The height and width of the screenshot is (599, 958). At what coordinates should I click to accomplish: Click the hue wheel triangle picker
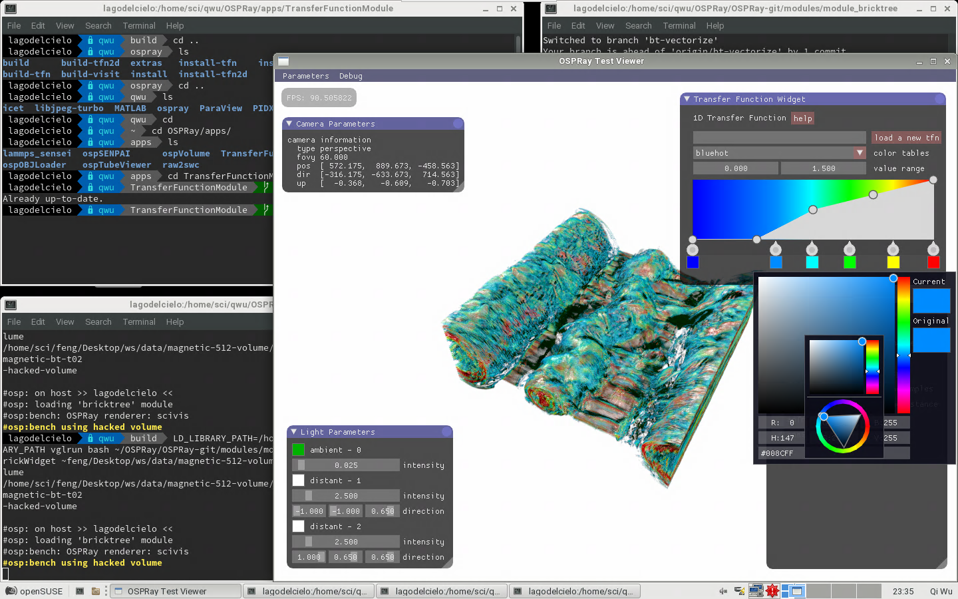click(842, 427)
